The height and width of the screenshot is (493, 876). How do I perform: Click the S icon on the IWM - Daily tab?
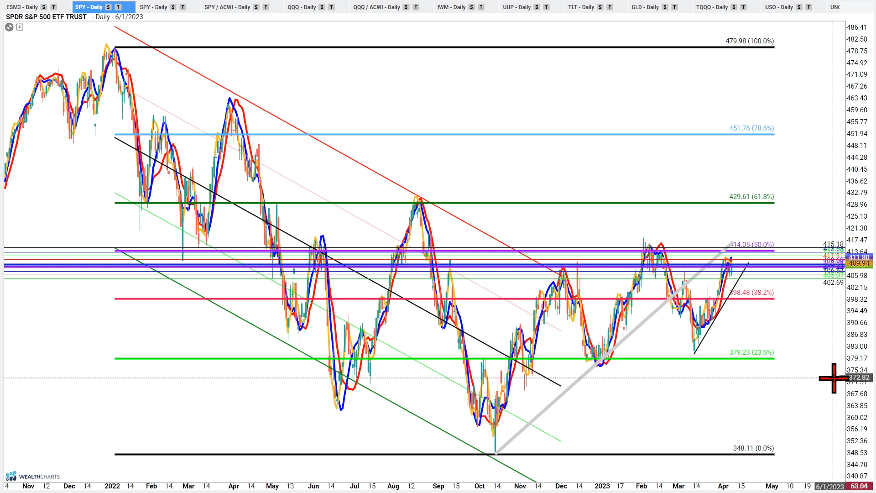(471, 7)
